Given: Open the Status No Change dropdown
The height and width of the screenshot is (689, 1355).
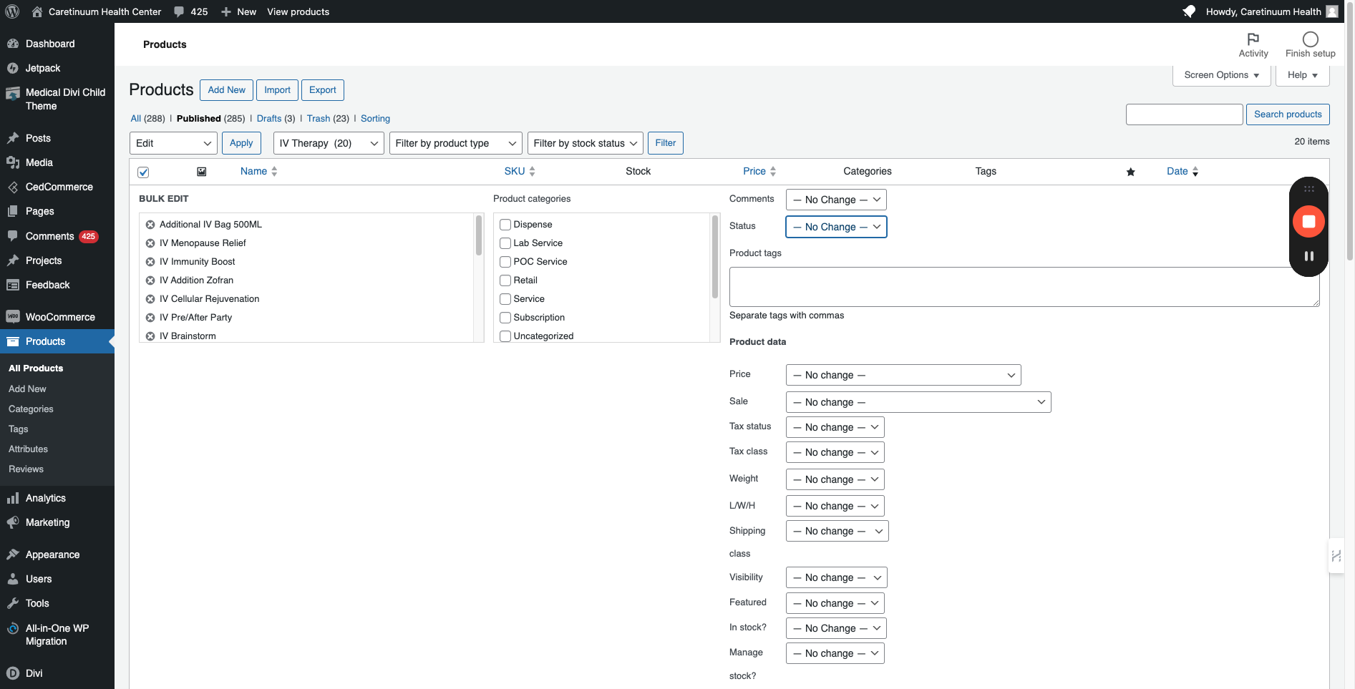Looking at the screenshot, I should [x=836, y=227].
